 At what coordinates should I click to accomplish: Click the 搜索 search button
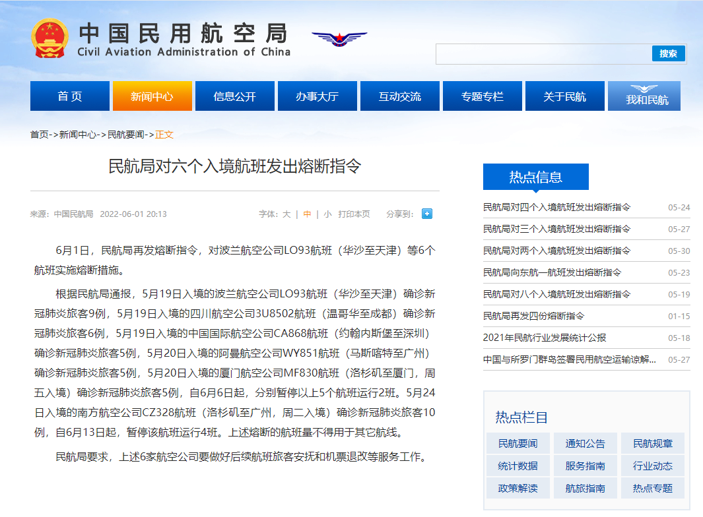pyautogui.click(x=669, y=54)
